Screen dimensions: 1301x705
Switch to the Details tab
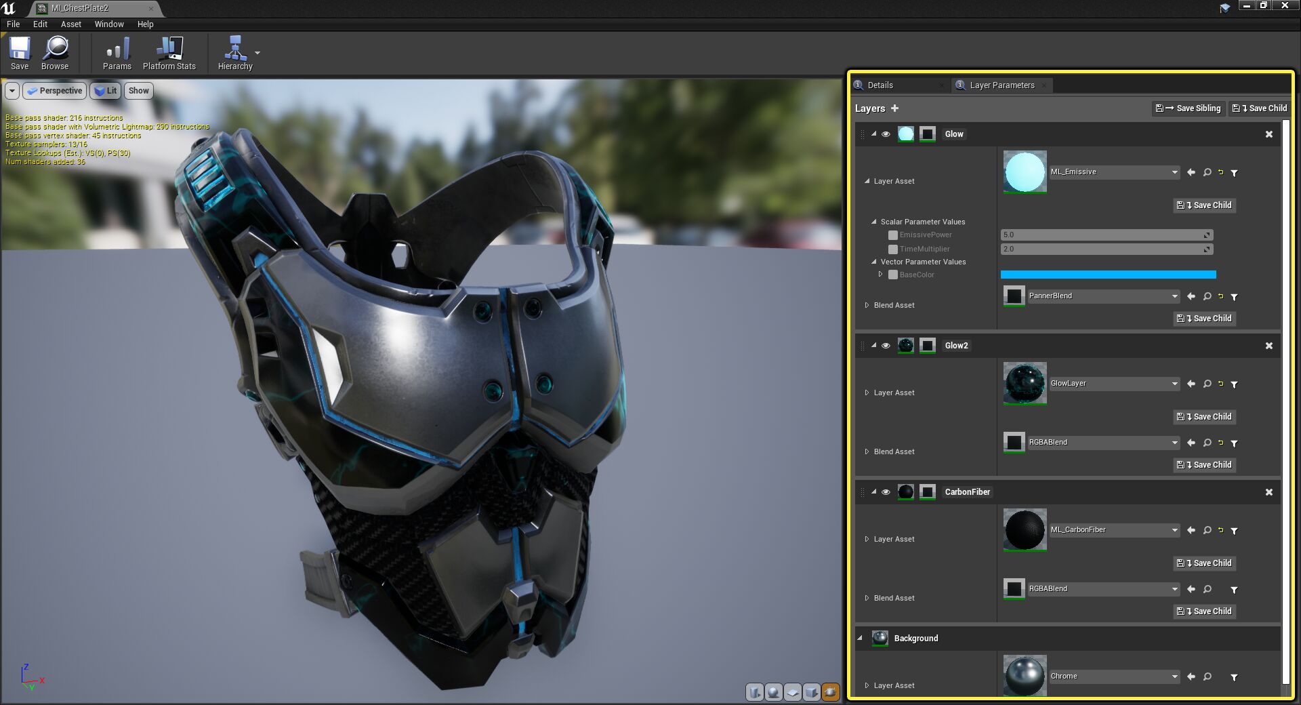click(x=880, y=85)
